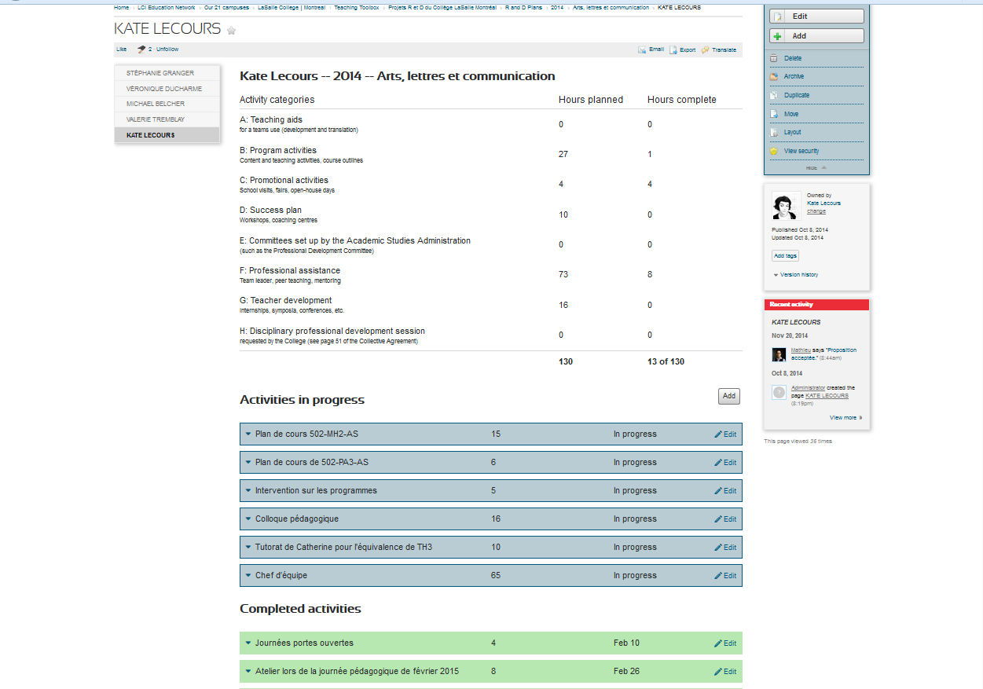Image resolution: width=983 pixels, height=689 pixels.
Task: Click the change owner link
Action: click(x=816, y=211)
